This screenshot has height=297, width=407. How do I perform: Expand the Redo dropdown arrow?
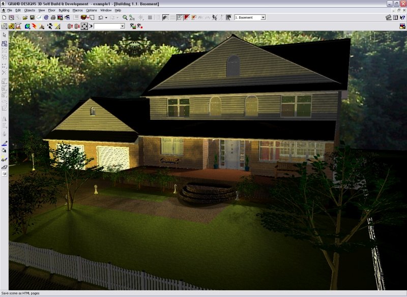pos(117,18)
